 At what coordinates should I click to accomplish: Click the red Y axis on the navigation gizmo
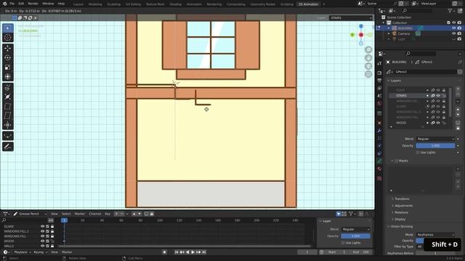361,35
